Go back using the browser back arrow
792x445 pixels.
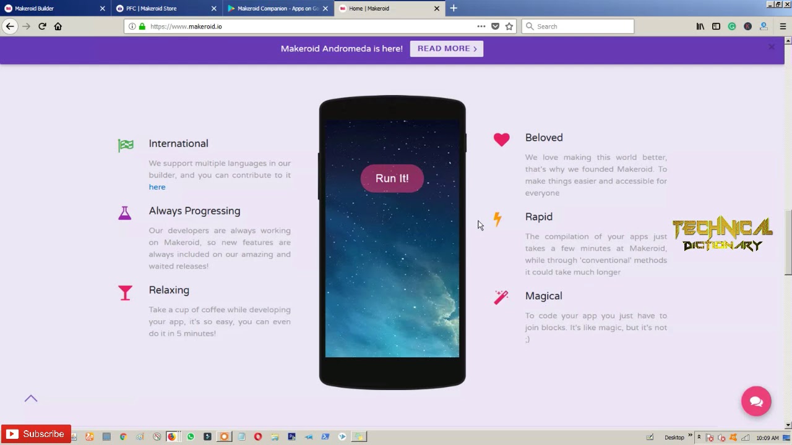coord(10,26)
